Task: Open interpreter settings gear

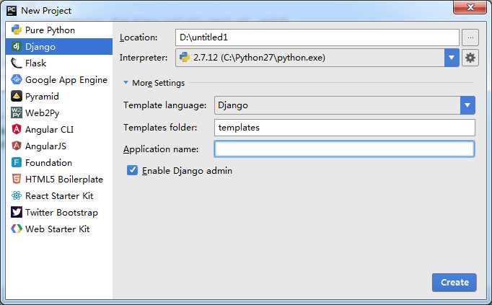Action: point(470,58)
